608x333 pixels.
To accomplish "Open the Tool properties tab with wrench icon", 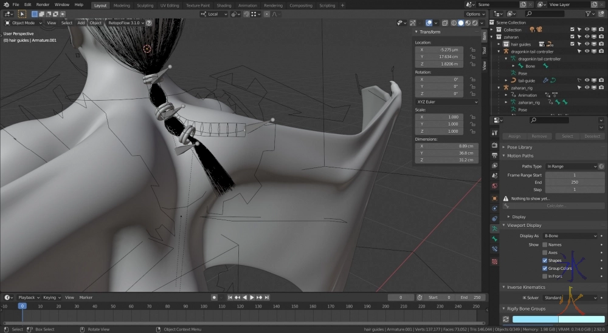I will [x=495, y=133].
